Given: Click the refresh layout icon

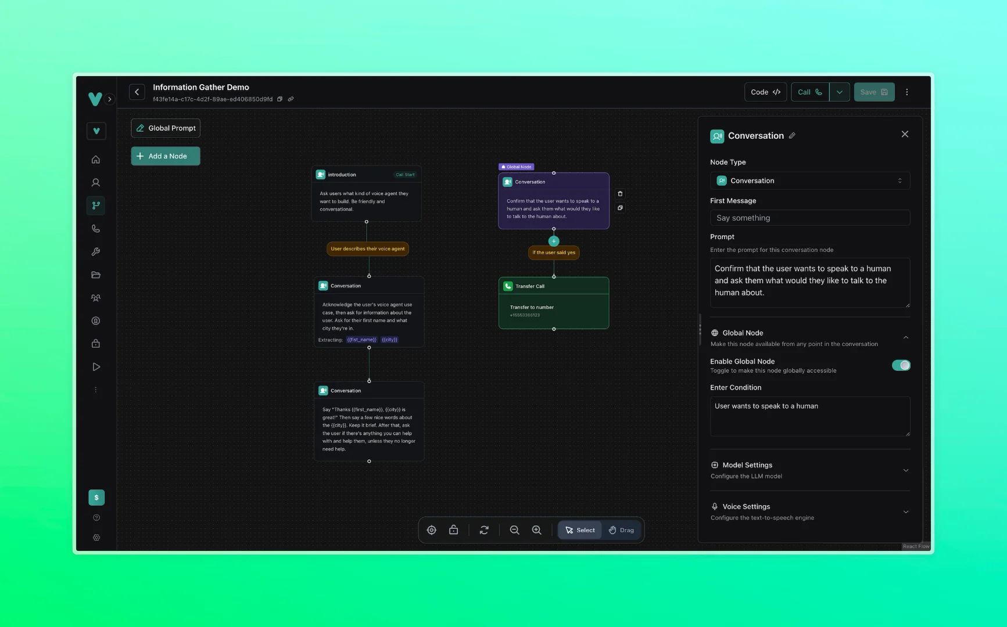Looking at the screenshot, I should (484, 530).
